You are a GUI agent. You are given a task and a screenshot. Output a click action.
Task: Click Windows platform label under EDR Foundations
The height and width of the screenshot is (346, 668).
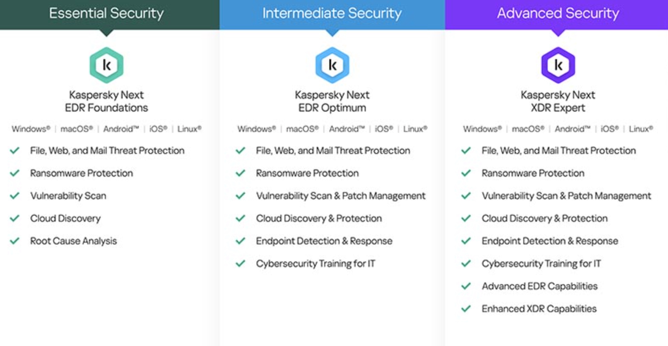pyautogui.click(x=30, y=129)
